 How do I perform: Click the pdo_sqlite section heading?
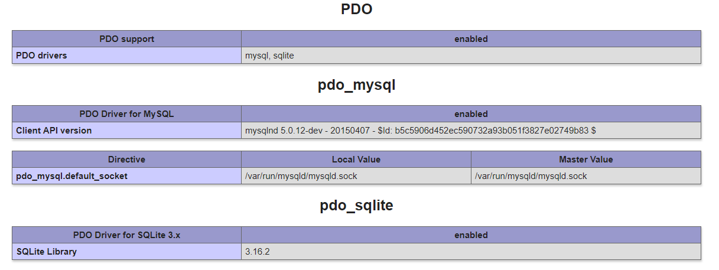click(x=356, y=206)
